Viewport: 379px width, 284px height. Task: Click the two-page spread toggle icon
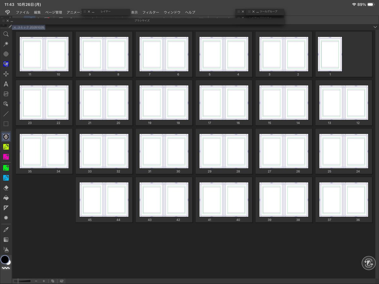pyautogui.click(x=53, y=281)
